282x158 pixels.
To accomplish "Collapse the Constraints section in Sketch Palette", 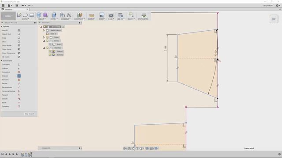I will [x=2, y=61].
